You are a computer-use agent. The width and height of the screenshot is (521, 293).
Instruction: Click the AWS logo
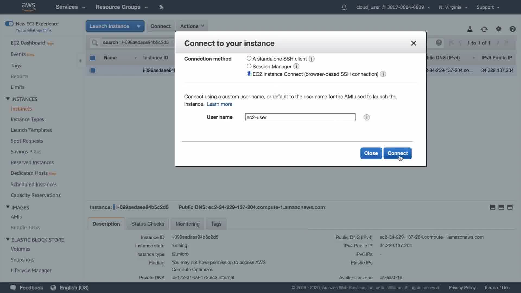28,7
